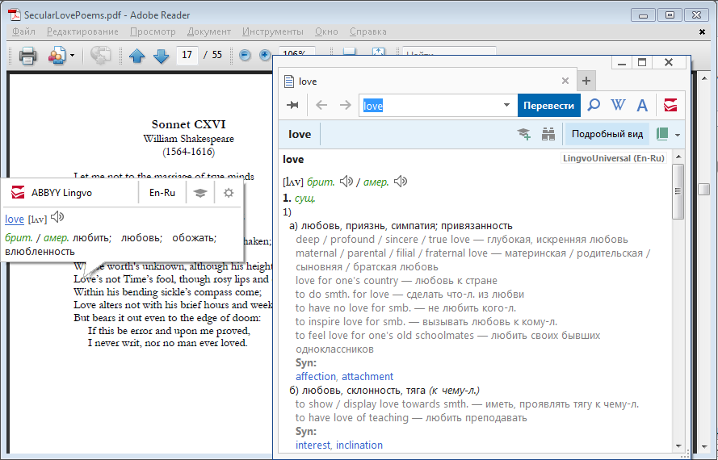Image resolution: width=718 pixels, height=460 pixels.
Task: Click the page number field showing 17
Action: click(187, 56)
